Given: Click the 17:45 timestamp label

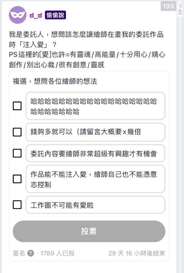Looking at the screenshot, I should [x=180, y=9].
